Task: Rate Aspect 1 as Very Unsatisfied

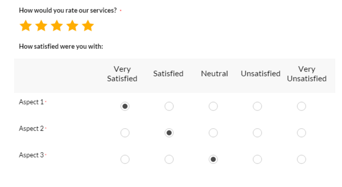Action: pos(301,106)
